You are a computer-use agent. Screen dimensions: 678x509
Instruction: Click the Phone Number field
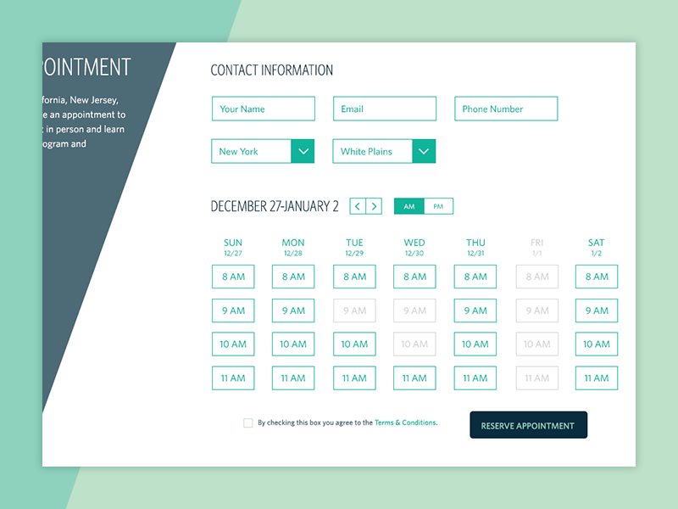click(506, 109)
